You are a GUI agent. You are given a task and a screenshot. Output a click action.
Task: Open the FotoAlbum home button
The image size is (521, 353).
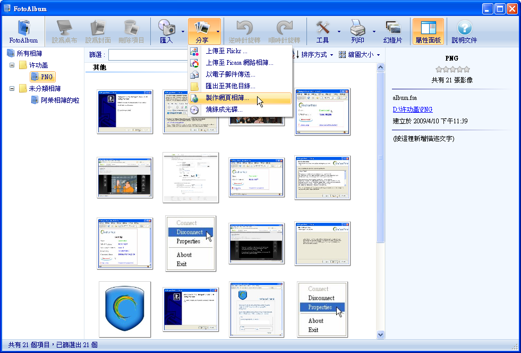pos(23,32)
